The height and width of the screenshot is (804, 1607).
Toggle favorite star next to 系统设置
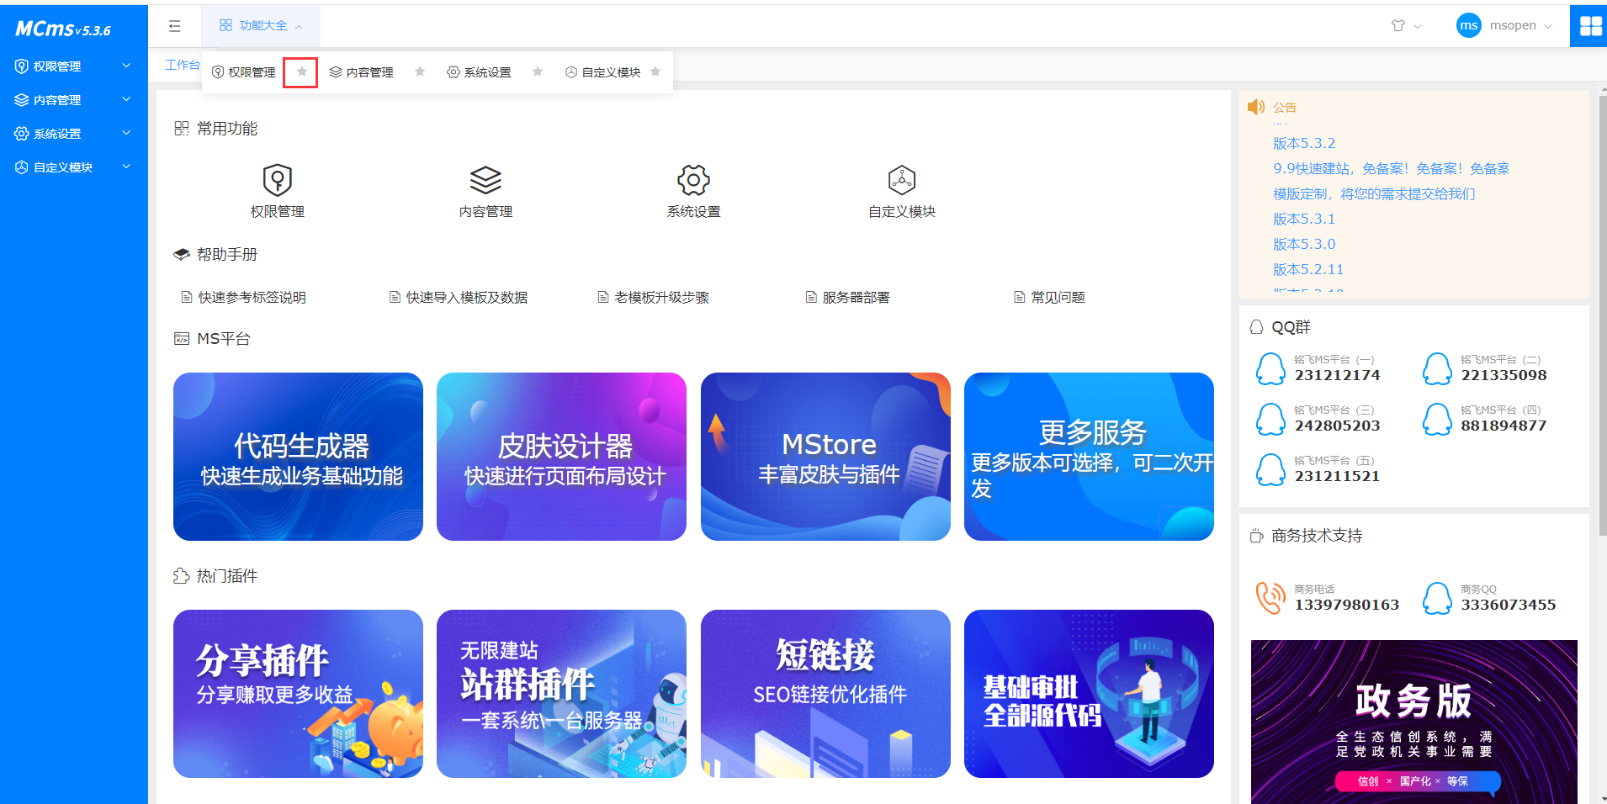[x=538, y=72]
